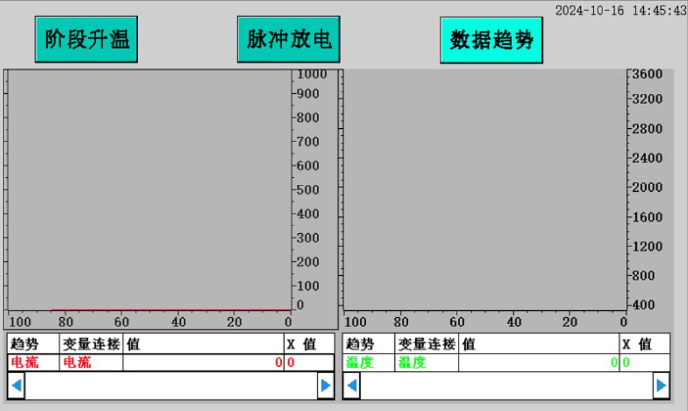Click the 500 label on current axis
Viewport: 688px width, 411px height.
[308, 190]
